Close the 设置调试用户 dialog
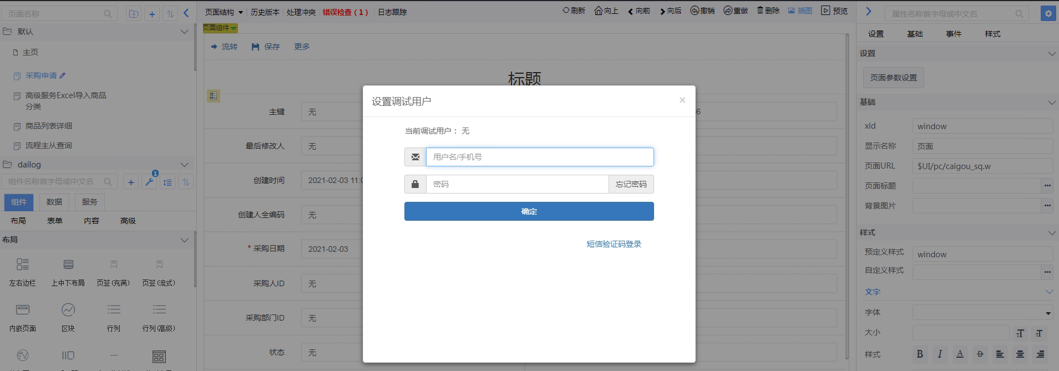The height and width of the screenshot is (371, 1059). [x=682, y=100]
